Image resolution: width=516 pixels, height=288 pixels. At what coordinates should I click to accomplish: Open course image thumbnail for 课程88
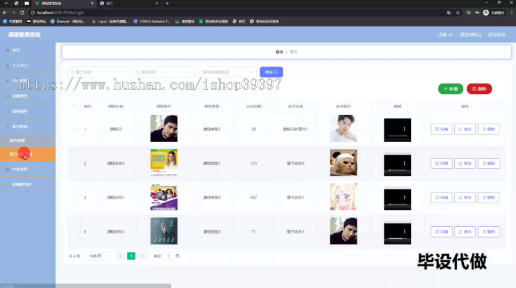point(164,129)
